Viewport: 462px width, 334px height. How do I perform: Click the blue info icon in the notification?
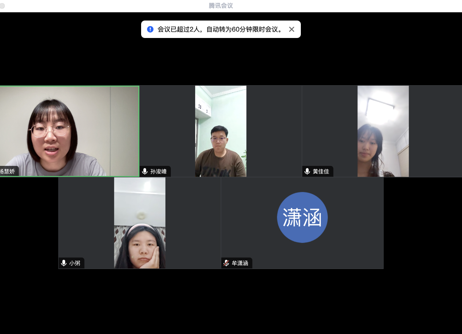pyautogui.click(x=150, y=29)
